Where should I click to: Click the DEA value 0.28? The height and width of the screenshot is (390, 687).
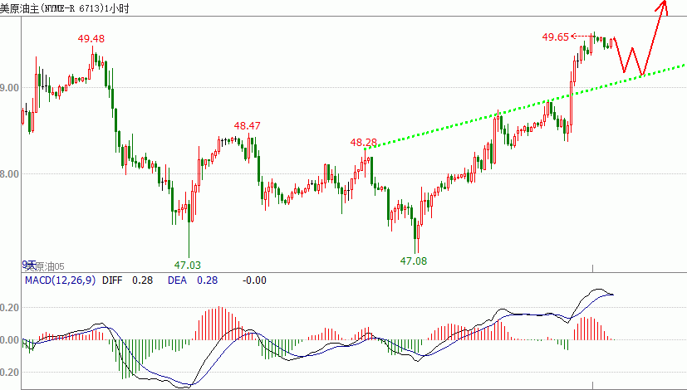click(x=207, y=280)
